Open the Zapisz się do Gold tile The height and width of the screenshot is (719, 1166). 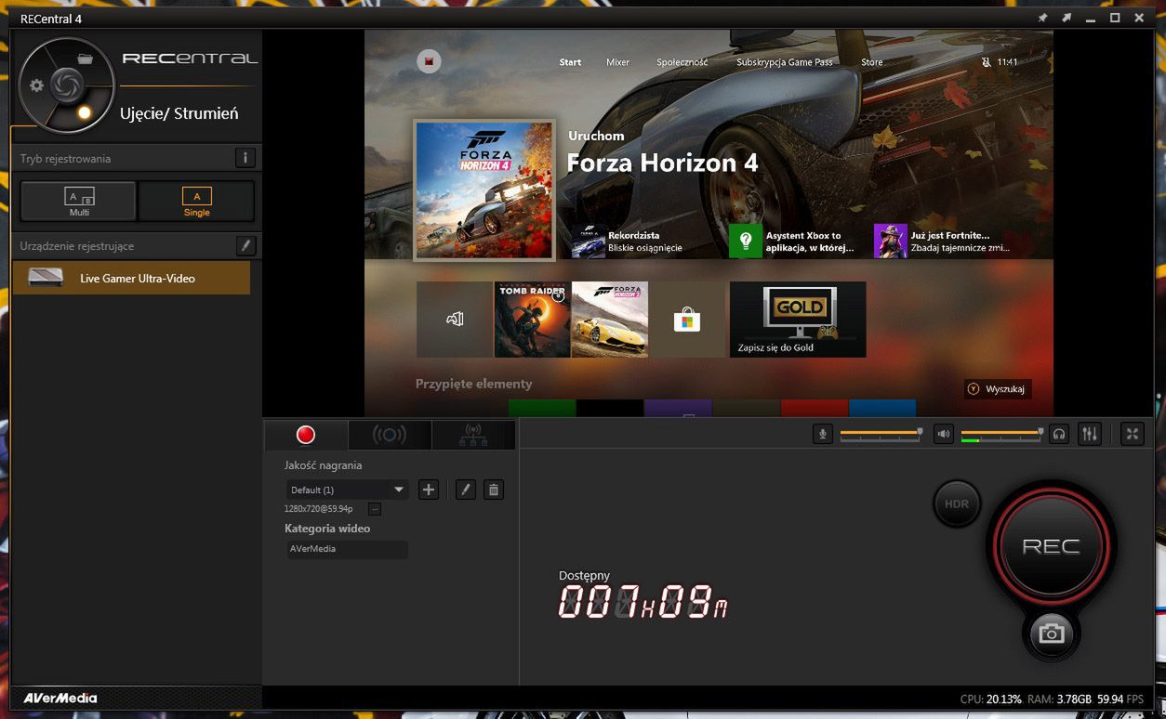[x=798, y=320]
